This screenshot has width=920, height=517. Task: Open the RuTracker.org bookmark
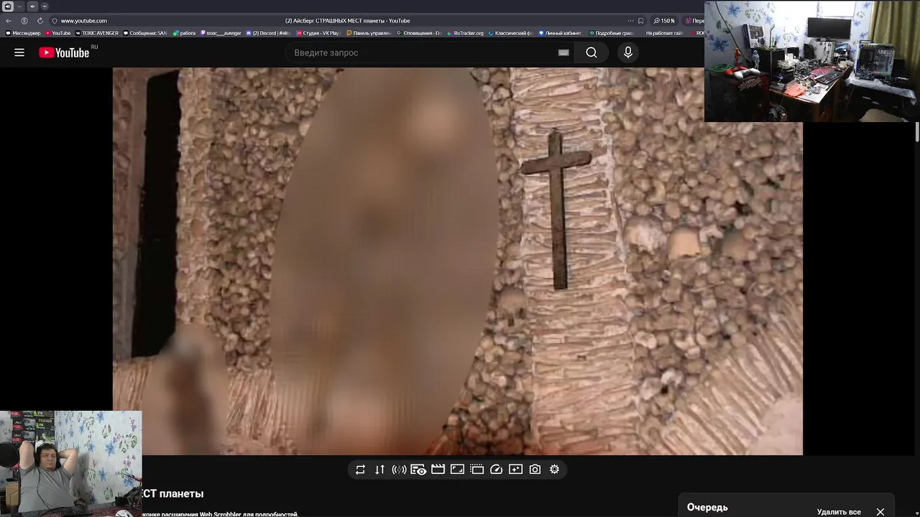[465, 33]
